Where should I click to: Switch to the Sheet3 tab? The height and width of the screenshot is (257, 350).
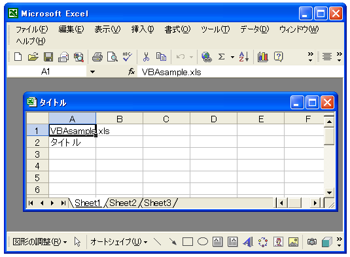(158, 203)
